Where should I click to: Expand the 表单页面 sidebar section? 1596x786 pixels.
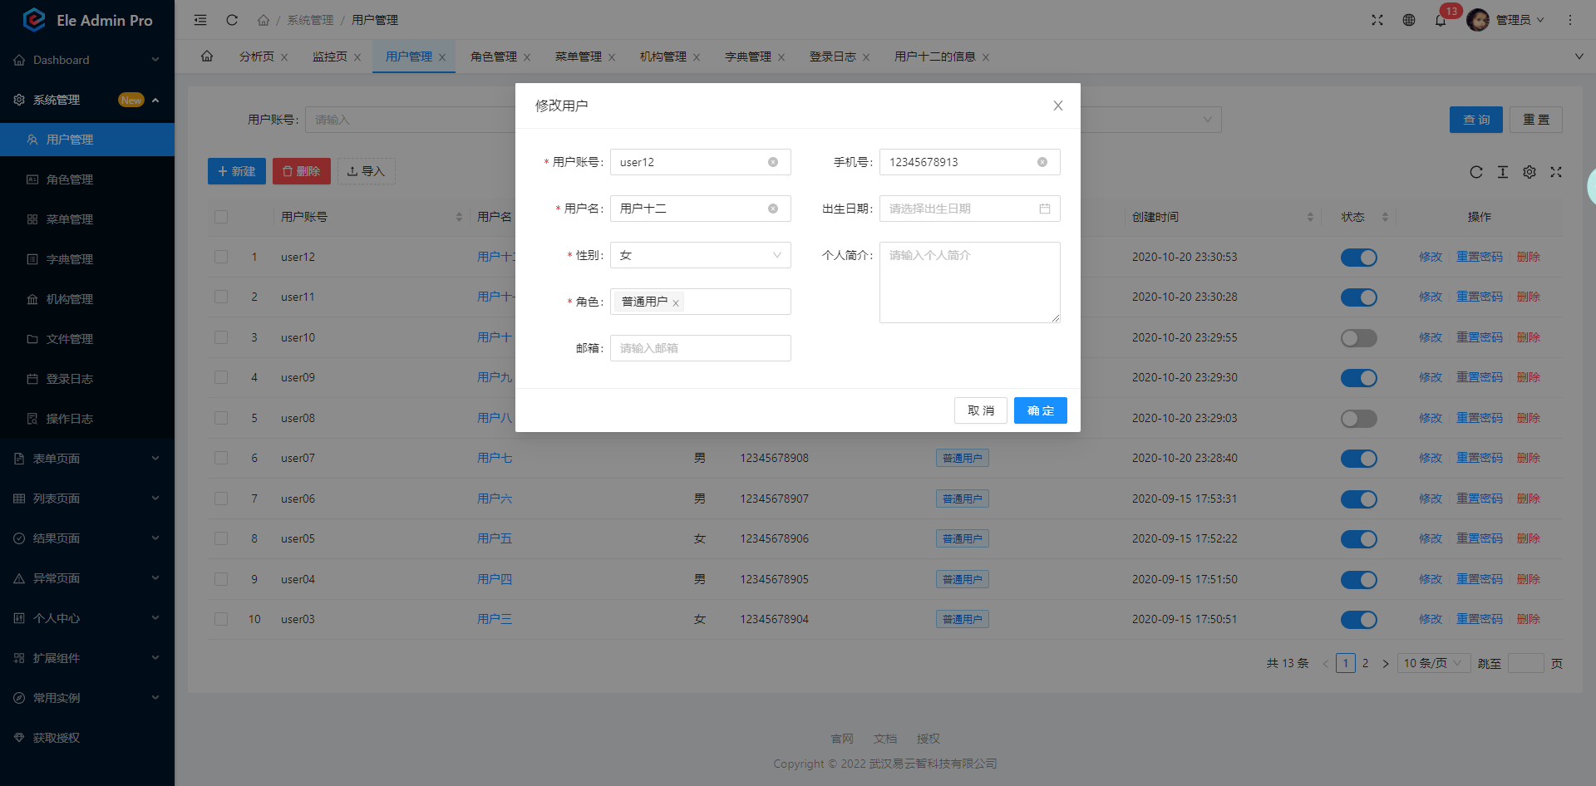tap(86, 458)
